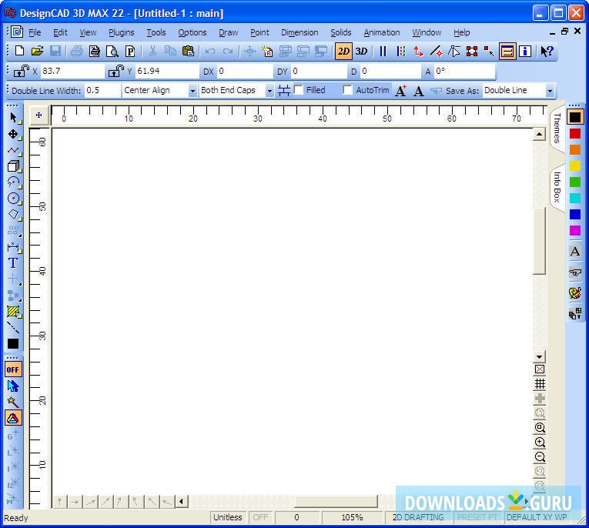This screenshot has height=528, width=589.
Task: Pick the red color swatch
Action: point(575,133)
